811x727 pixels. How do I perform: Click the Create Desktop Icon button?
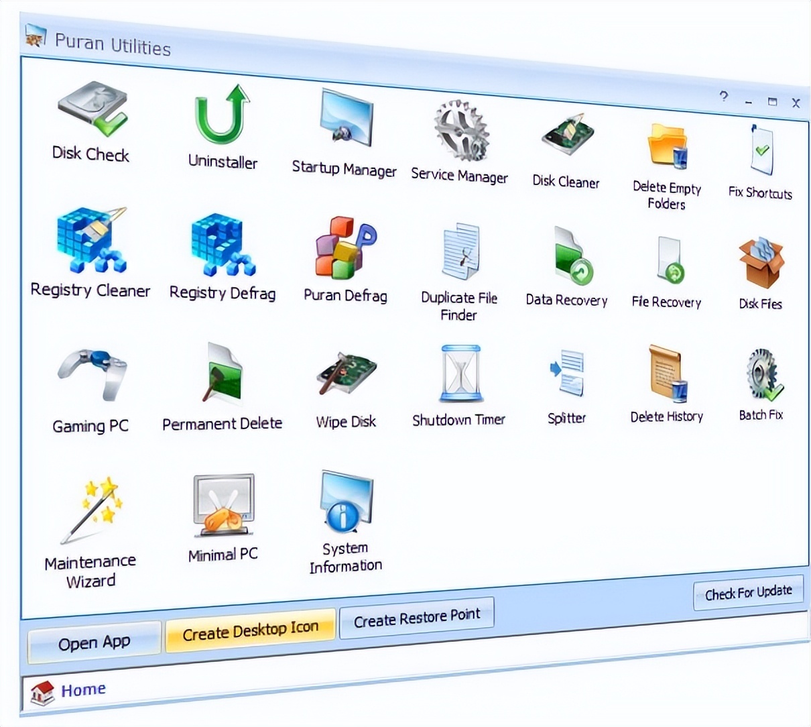(x=250, y=627)
